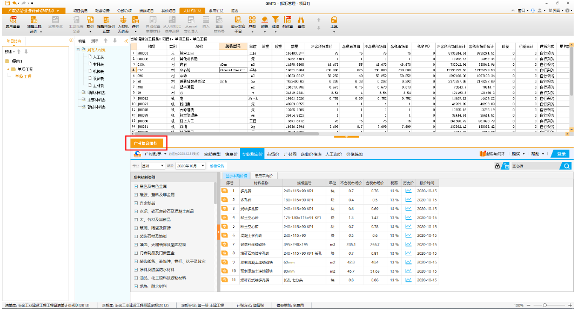Expand 黑色及有色金属 material category
The height and width of the screenshot is (312, 578).
pos(136,186)
